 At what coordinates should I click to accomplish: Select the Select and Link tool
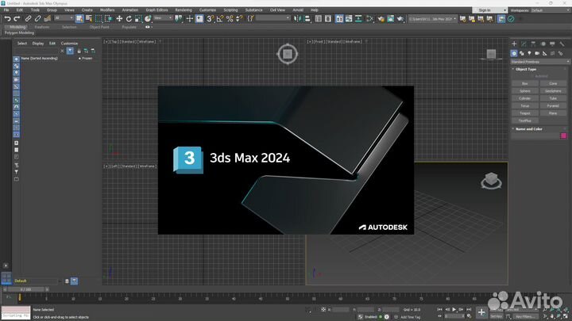28,18
